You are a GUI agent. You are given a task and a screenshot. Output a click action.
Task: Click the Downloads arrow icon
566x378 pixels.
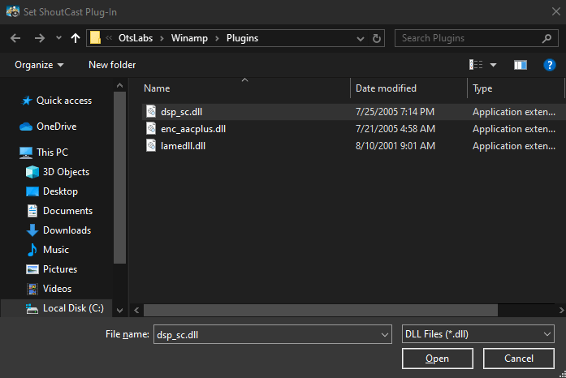click(32, 230)
